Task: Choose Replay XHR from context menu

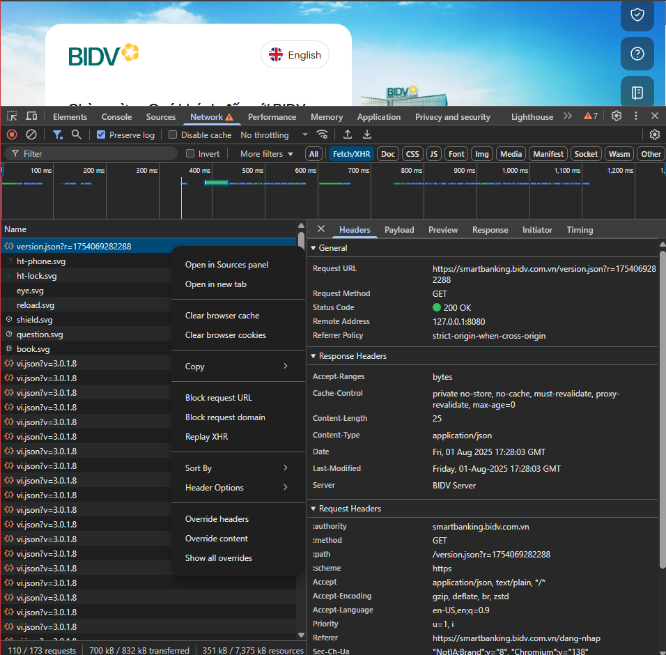Action: 206,437
